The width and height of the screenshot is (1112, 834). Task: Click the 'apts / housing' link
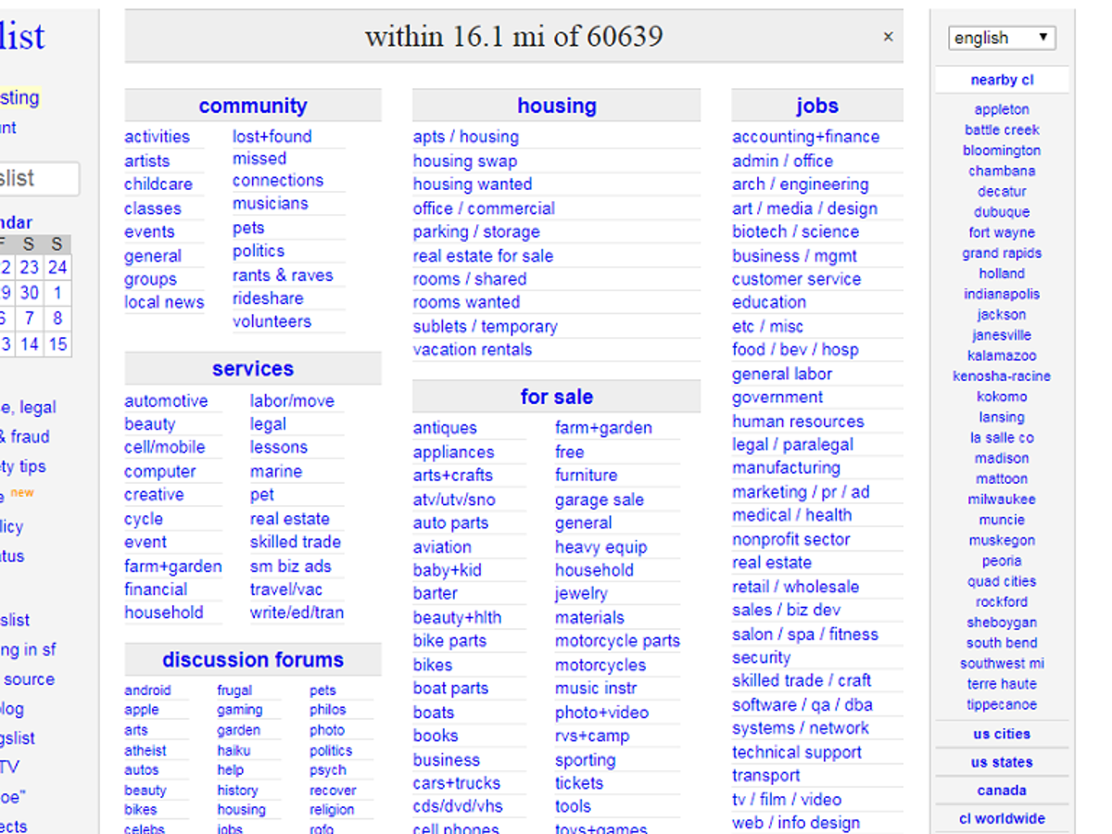click(465, 137)
